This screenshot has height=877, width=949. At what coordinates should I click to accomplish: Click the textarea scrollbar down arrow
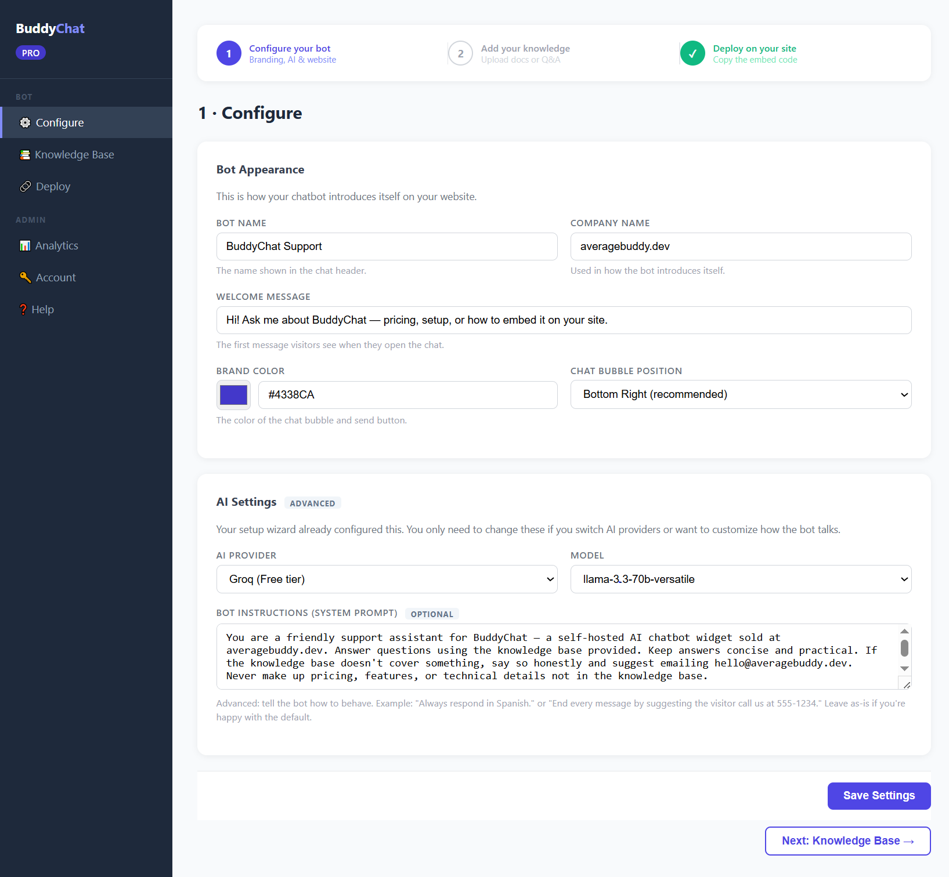coord(904,669)
